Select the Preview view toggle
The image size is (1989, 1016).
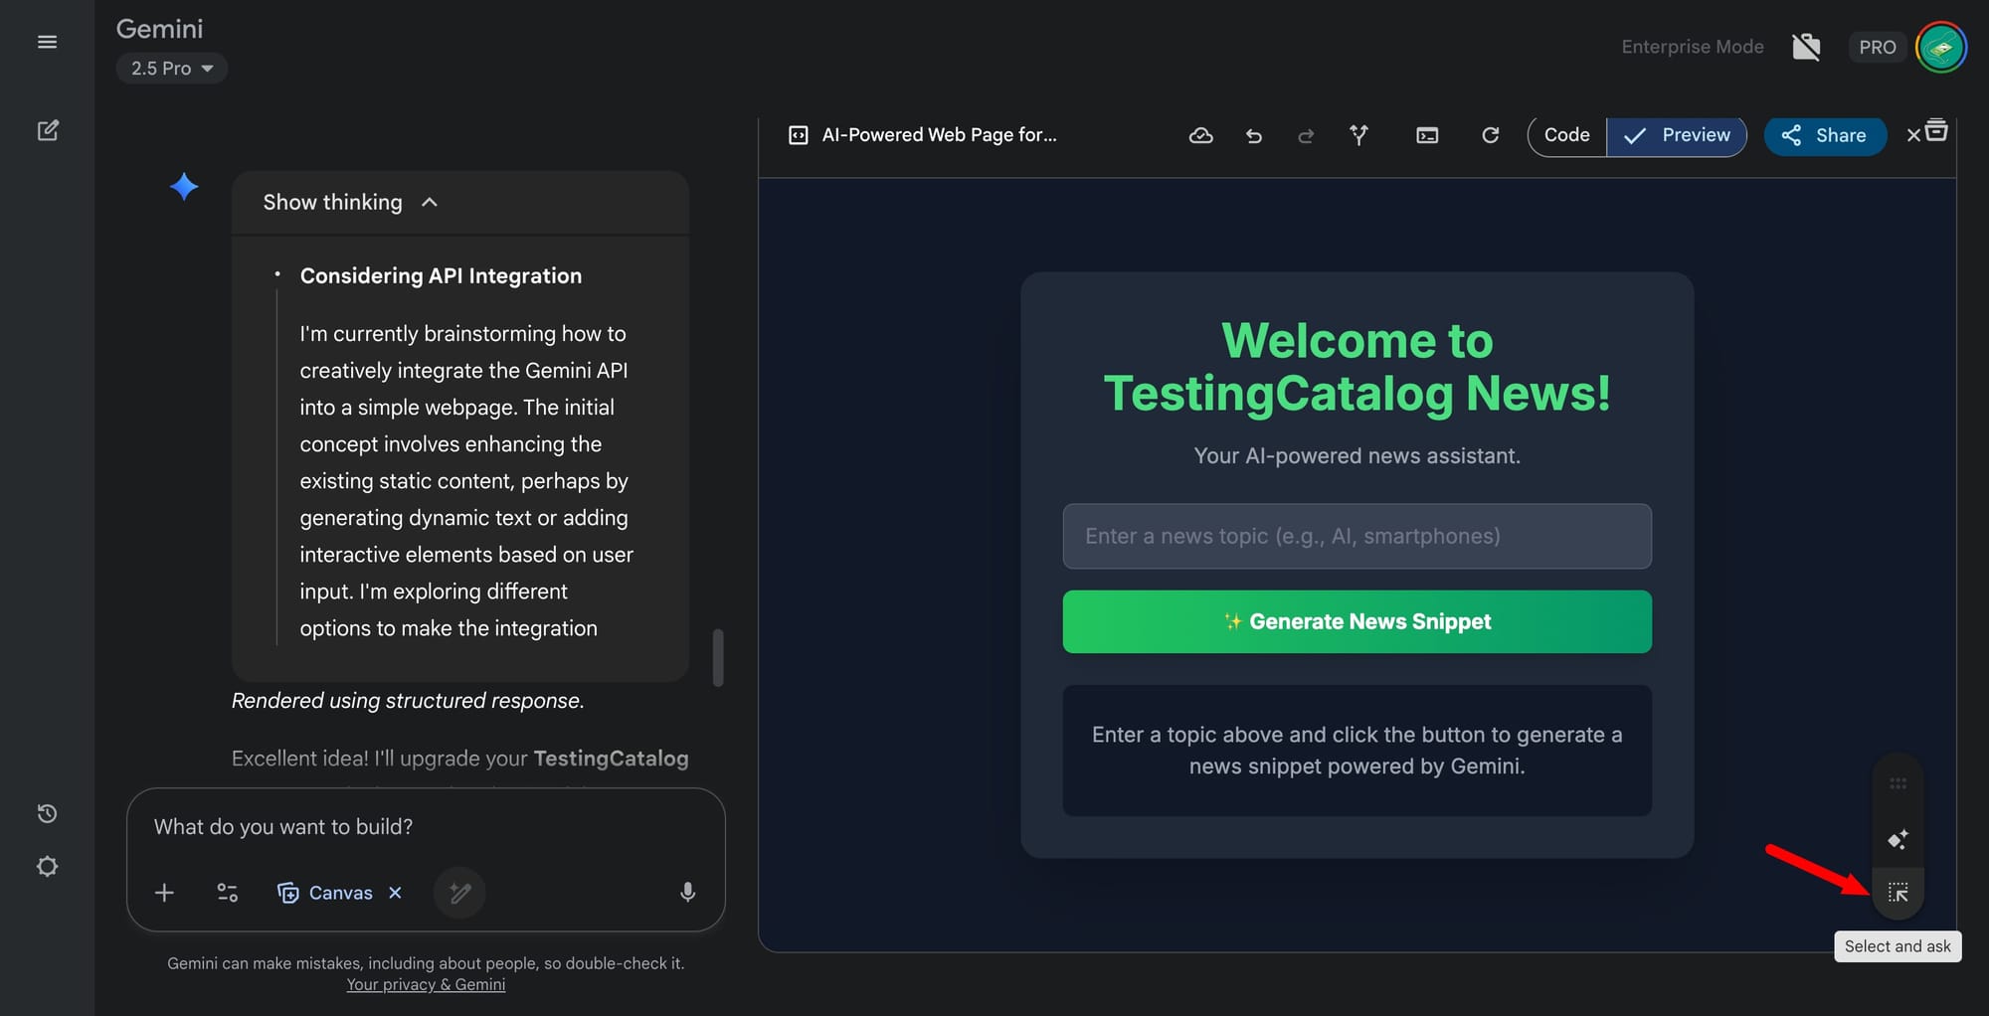coord(1677,135)
